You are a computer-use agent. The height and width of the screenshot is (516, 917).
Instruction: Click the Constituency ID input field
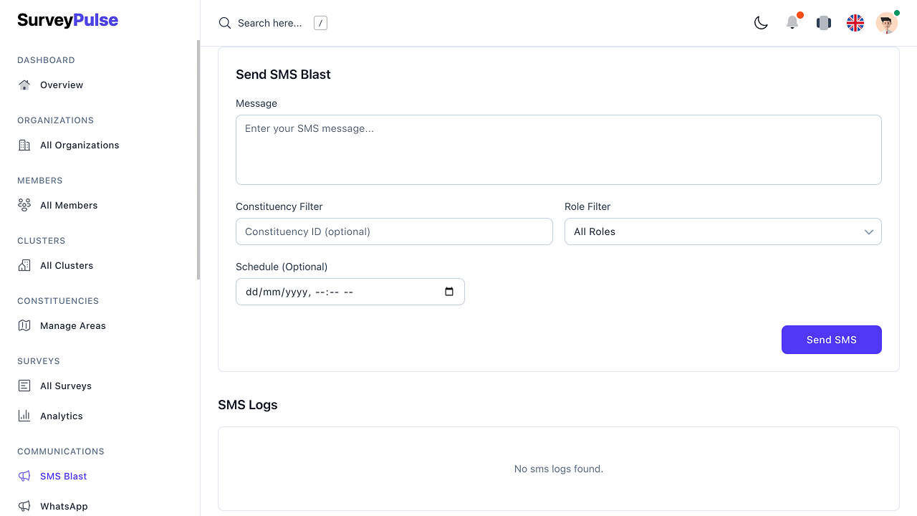click(394, 231)
